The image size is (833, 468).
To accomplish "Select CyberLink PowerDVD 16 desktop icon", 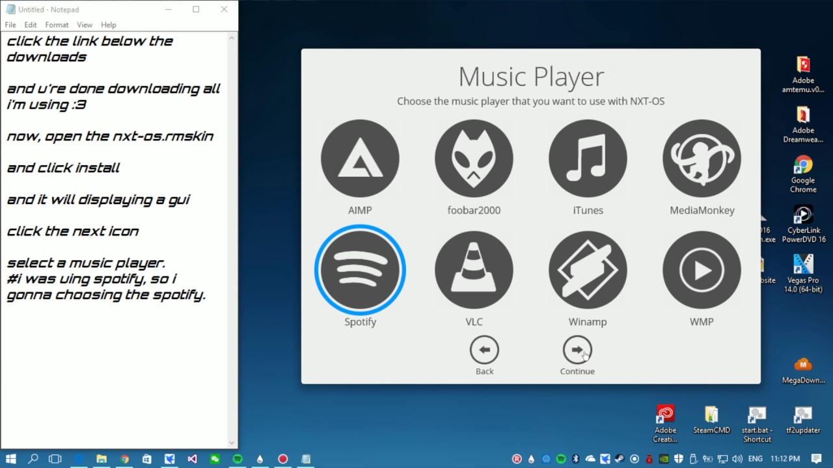I will coord(803,225).
